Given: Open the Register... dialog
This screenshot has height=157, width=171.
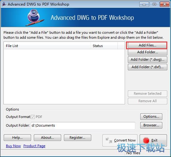Looking at the screenshot, I should (78, 137).
